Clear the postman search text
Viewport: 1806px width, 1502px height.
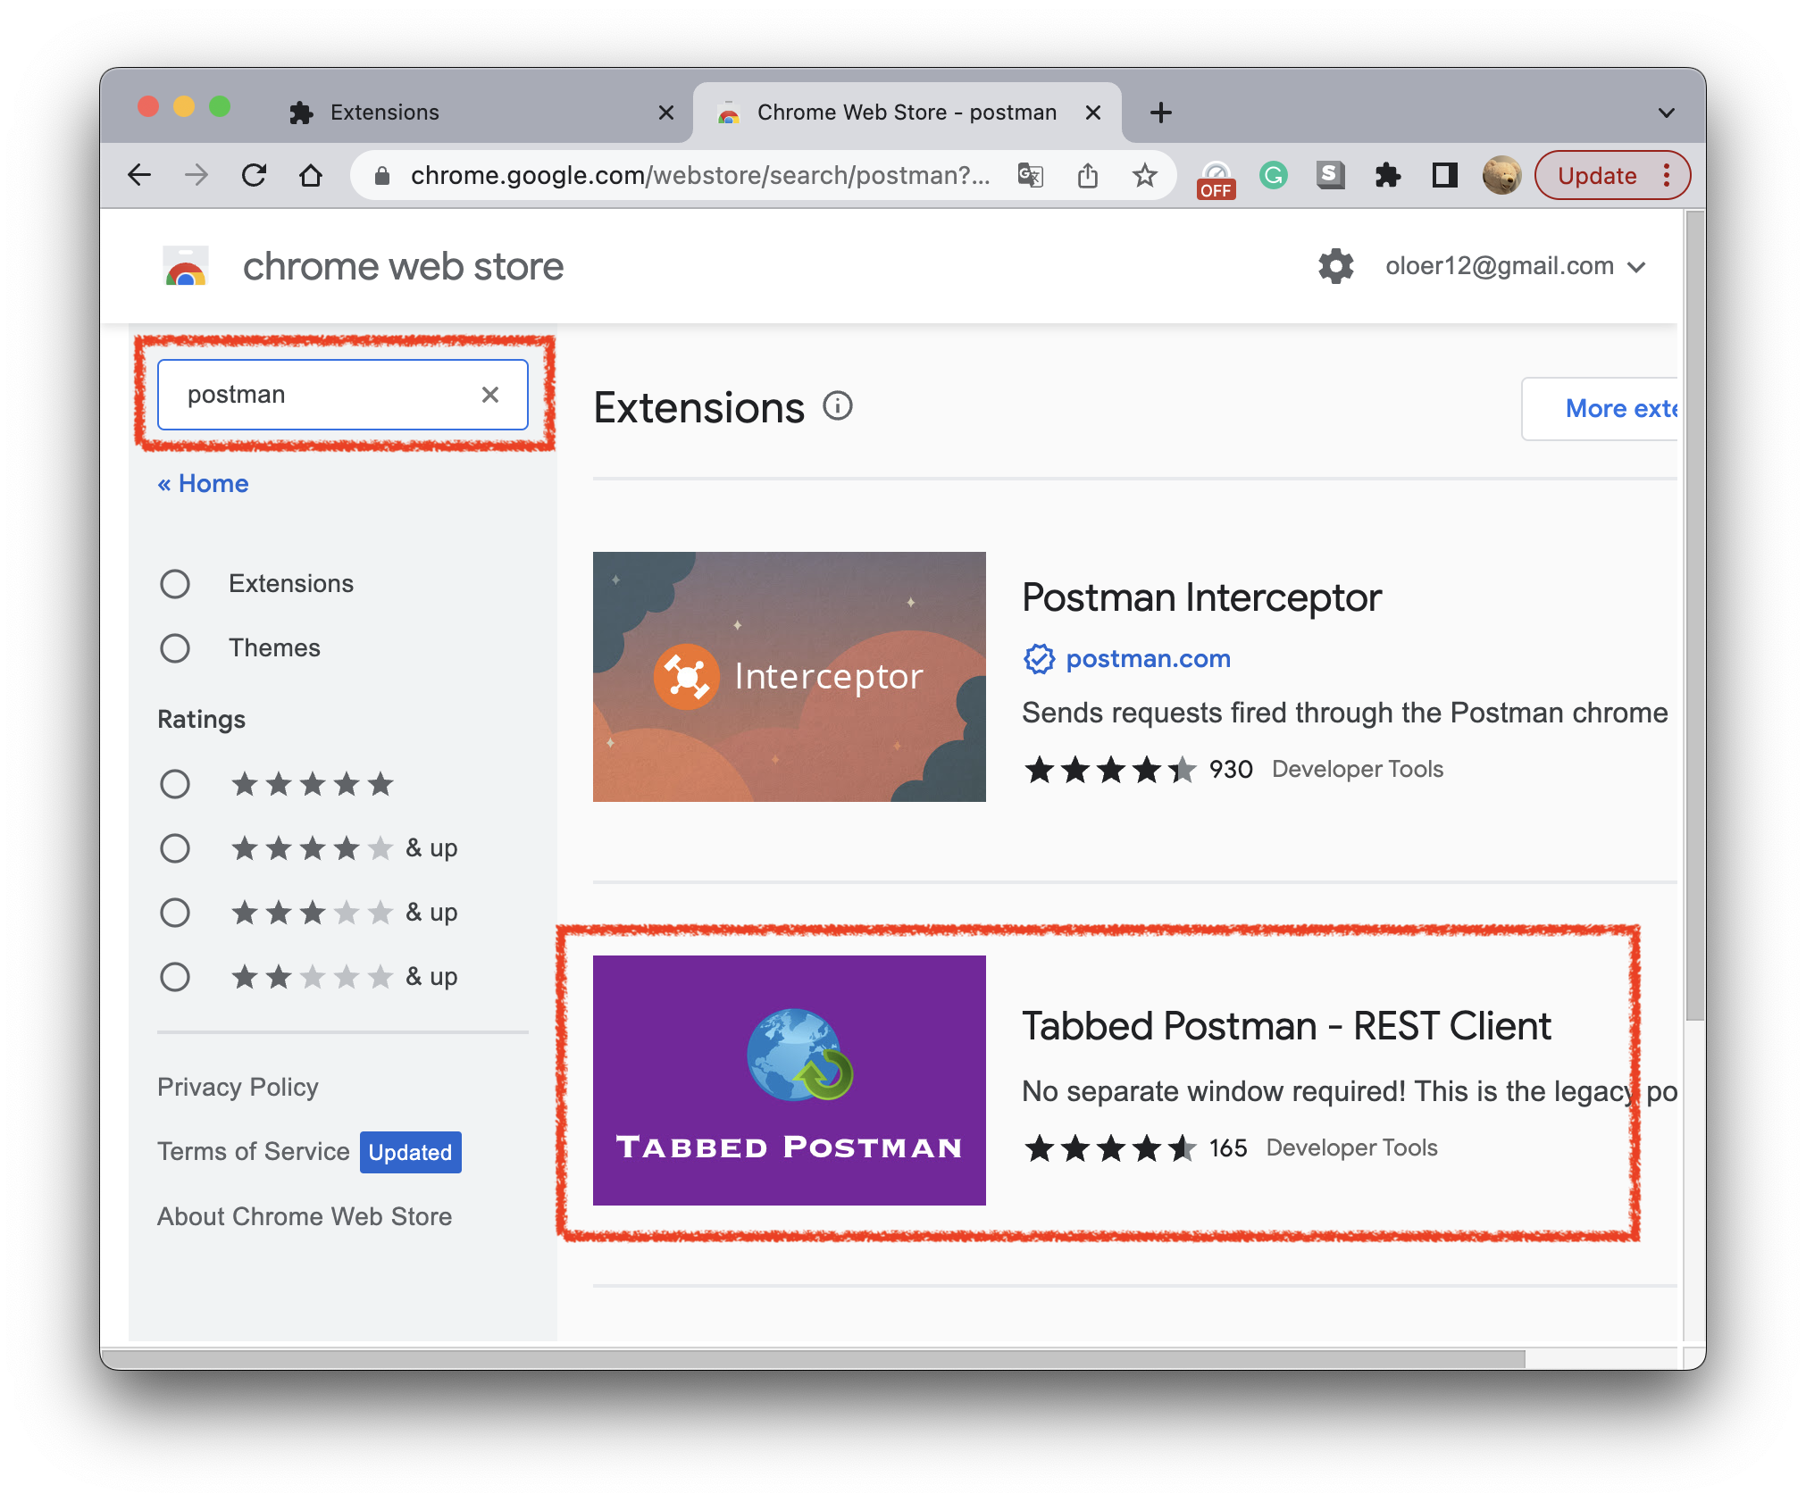490,395
